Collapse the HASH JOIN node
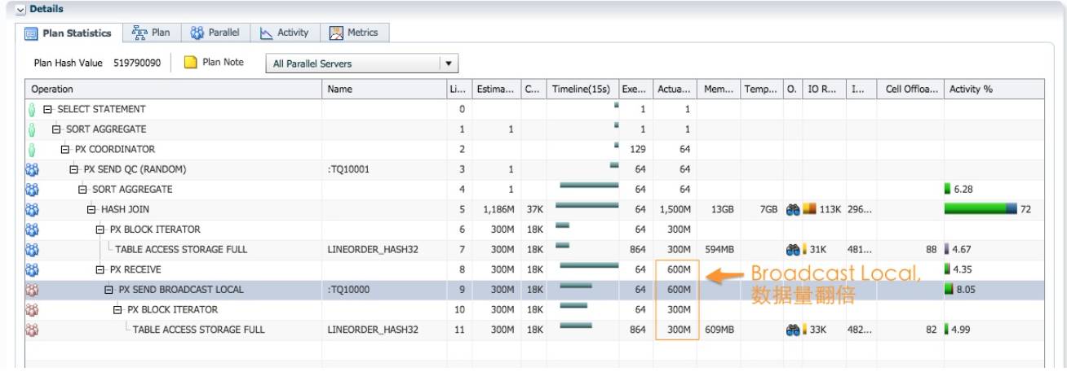1067x376 pixels. tap(92, 209)
